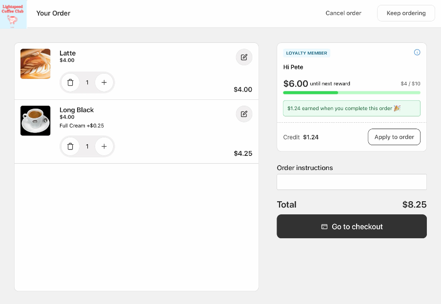Open the loyalty member info icon
441x304 pixels.
pyautogui.click(x=417, y=52)
